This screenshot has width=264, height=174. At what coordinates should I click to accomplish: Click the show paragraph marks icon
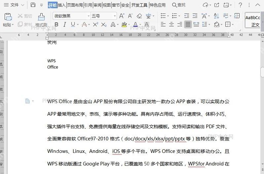(226, 16)
